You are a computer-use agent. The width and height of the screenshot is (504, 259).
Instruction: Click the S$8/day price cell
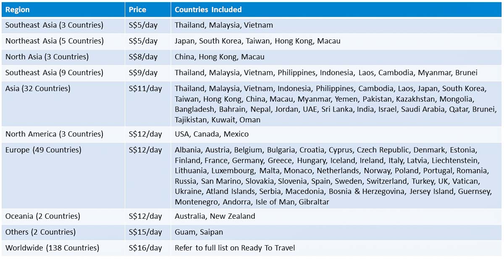pos(148,57)
